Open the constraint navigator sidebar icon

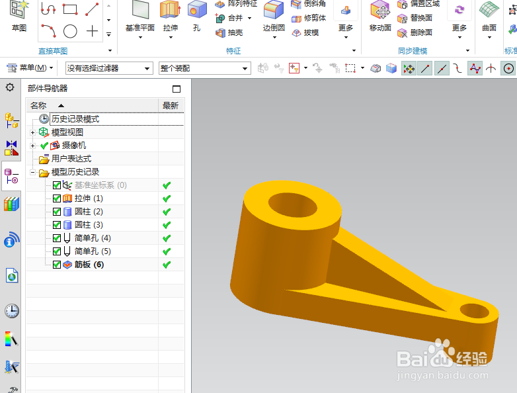point(11,148)
